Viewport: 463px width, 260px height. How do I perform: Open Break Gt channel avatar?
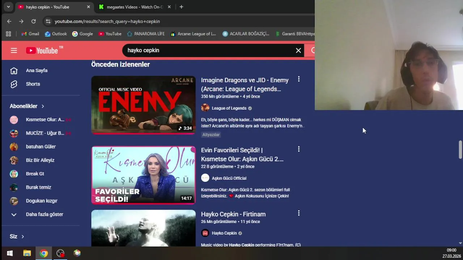(x=14, y=174)
